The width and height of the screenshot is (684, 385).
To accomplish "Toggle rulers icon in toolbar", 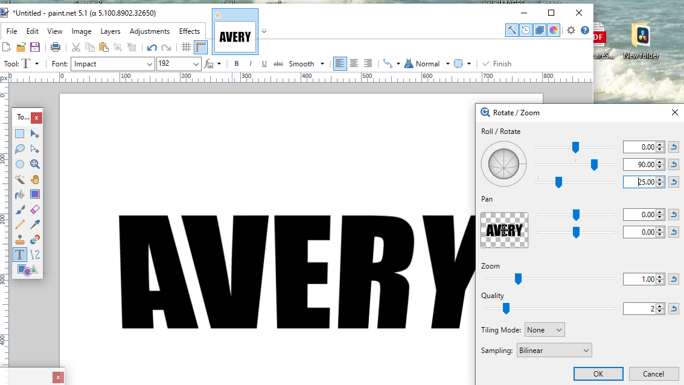I will click(x=200, y=47).
